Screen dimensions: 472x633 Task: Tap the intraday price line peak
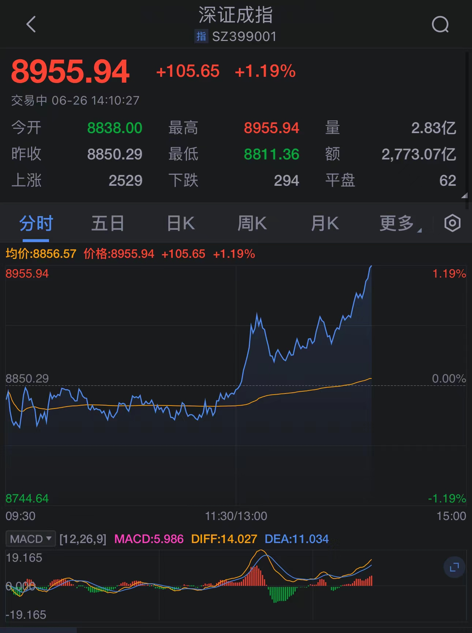pos(371,266)
